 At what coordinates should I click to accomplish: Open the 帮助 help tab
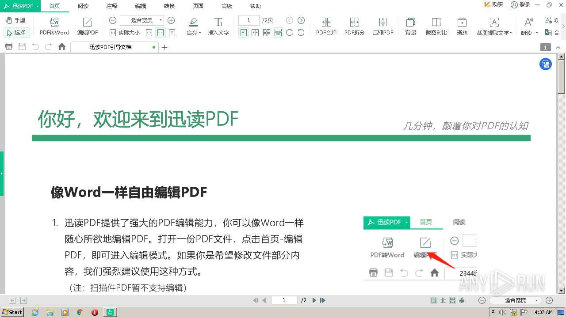(256, 6)
